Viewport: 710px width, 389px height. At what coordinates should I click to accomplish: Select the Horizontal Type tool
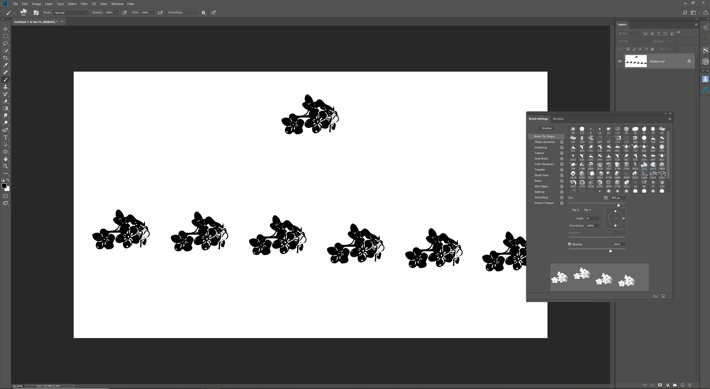coord(5,137)
